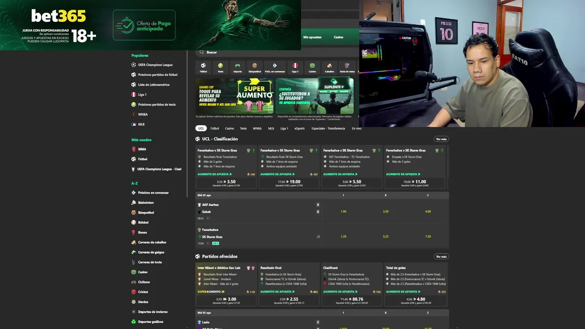Click the Lista de Latinoamérica sidebar icon
Screen dimensions: 585x329
coord(134,85)
